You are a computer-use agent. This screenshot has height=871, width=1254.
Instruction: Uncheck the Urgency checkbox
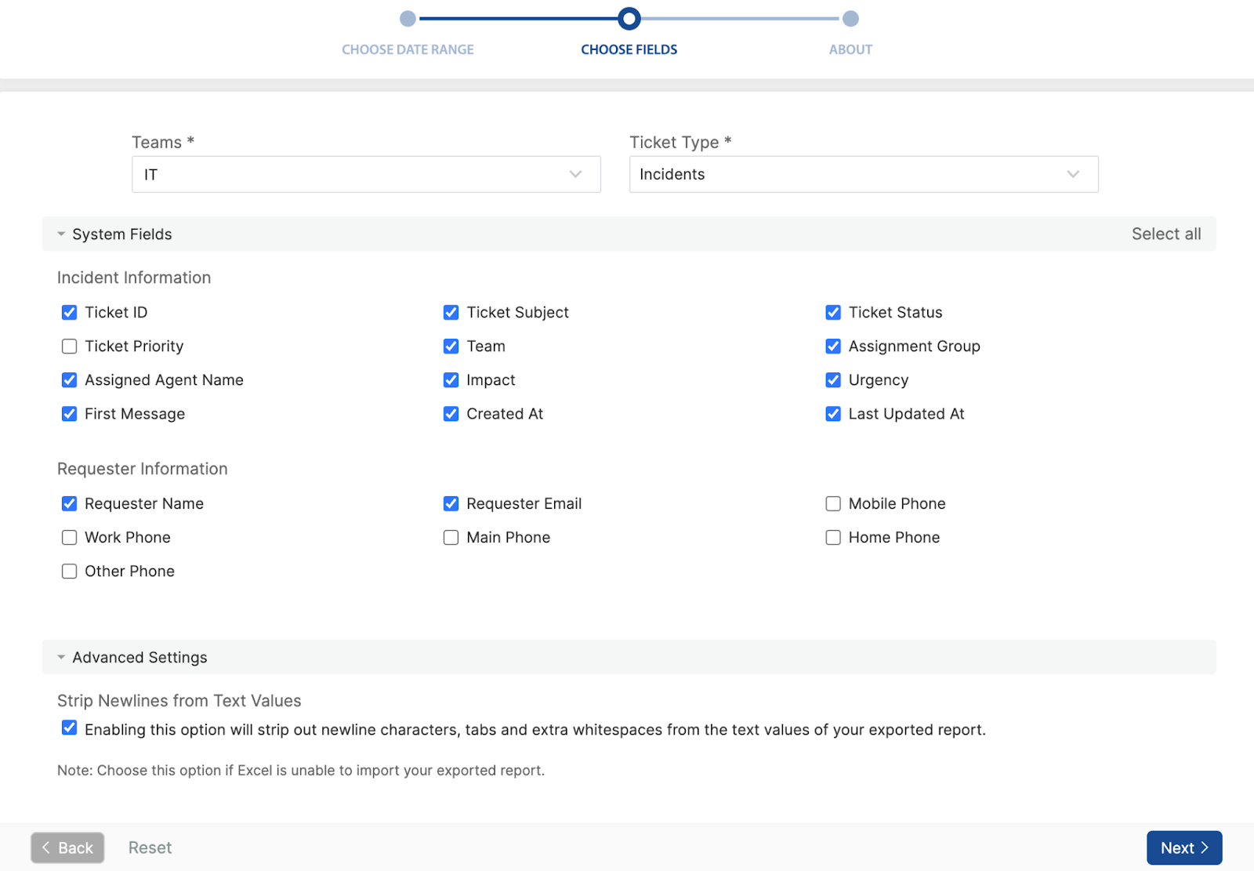click(x=833, y=379)
